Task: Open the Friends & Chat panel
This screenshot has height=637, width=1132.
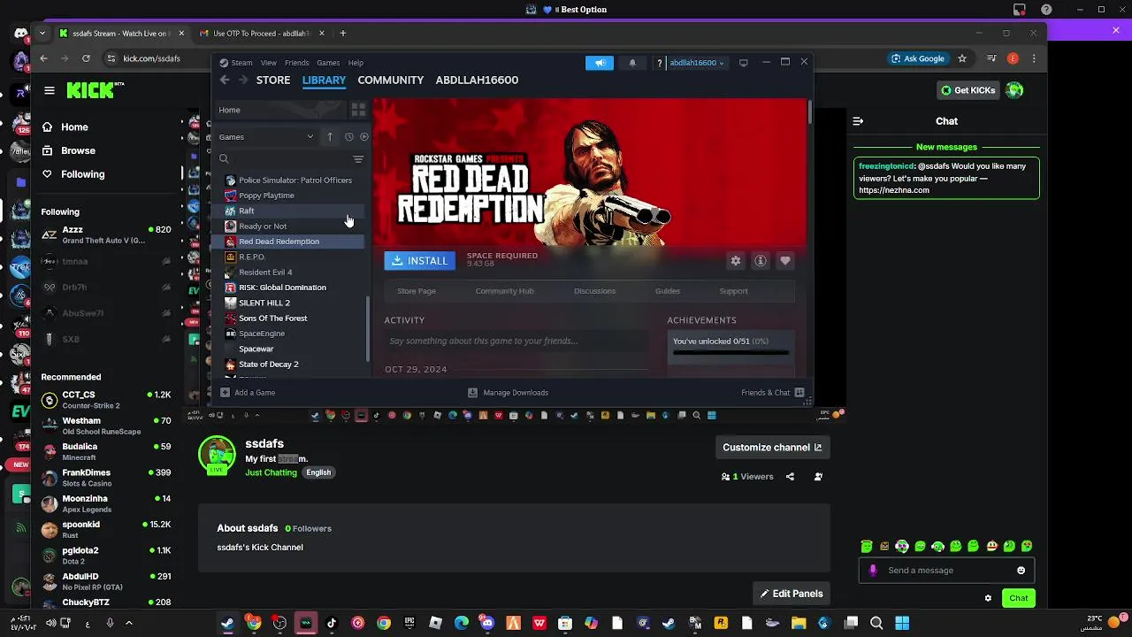Action: pos(773,393)
